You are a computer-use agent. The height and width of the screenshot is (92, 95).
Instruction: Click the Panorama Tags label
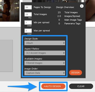point(72,24)
